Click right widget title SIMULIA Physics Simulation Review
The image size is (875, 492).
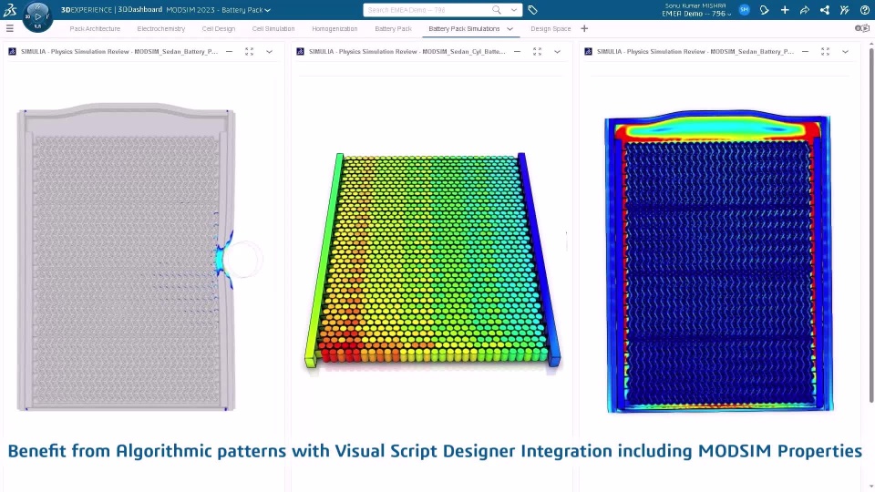coord(695,51)
